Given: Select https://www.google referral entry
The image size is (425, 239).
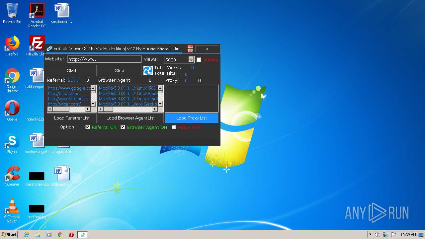Looking at the screenshot, I should point(69,88).
